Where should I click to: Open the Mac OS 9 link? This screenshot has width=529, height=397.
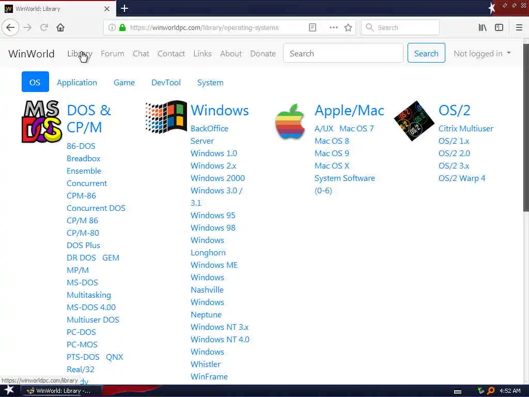pyautogui.click(x=332, y=153)
